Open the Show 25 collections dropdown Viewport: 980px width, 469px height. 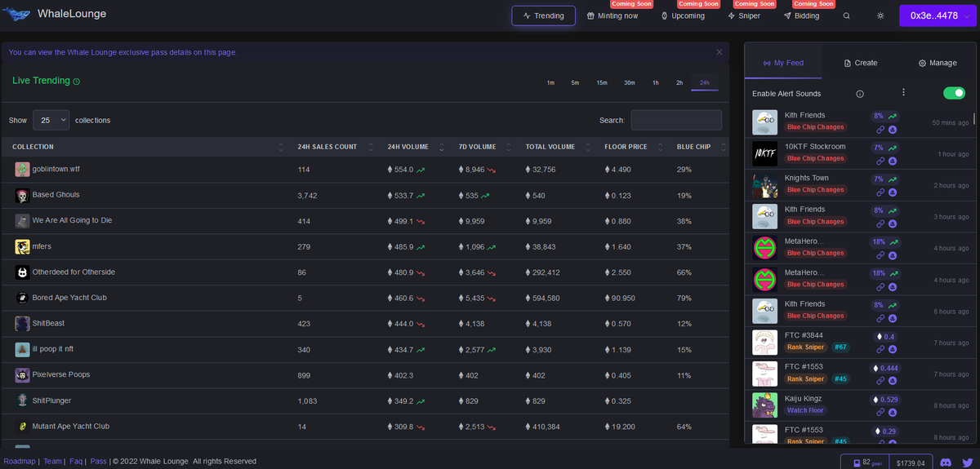coord(51,120)
